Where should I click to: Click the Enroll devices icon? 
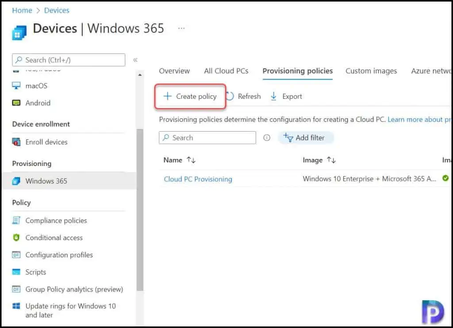click(x=16, y=142)
